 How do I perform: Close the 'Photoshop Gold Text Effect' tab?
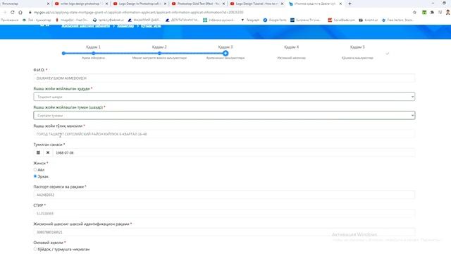click(223, 4)
